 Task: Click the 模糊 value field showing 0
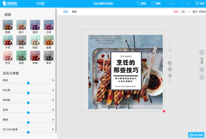coord(53,119)
